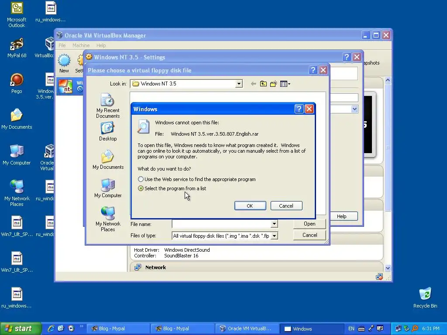Open File menu in VirtualBox Manager
447x335 pixels.
coord(62,45)
